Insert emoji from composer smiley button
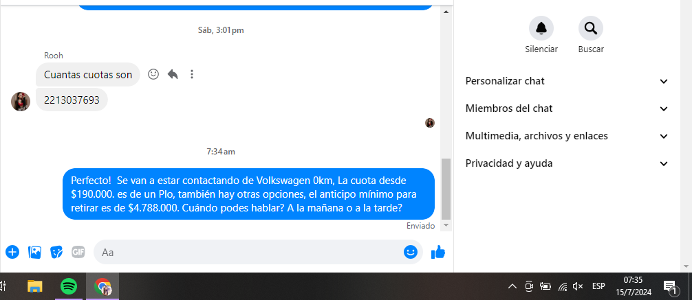692x300 pixels. tap(411, 252)
